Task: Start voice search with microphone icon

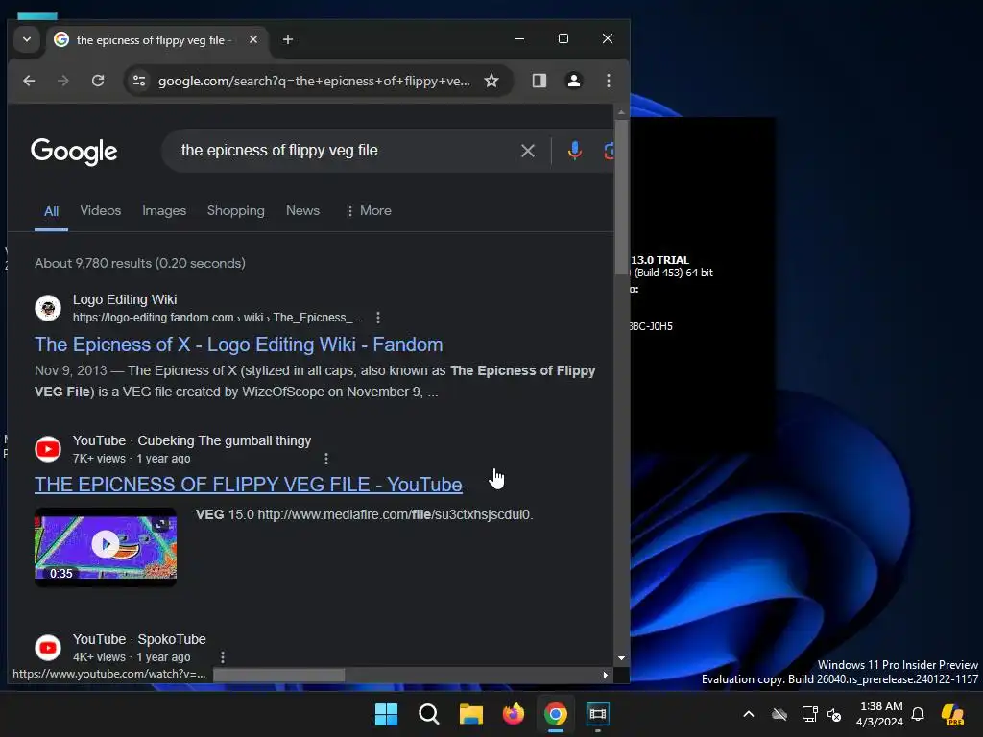Action: click(574, 151)
